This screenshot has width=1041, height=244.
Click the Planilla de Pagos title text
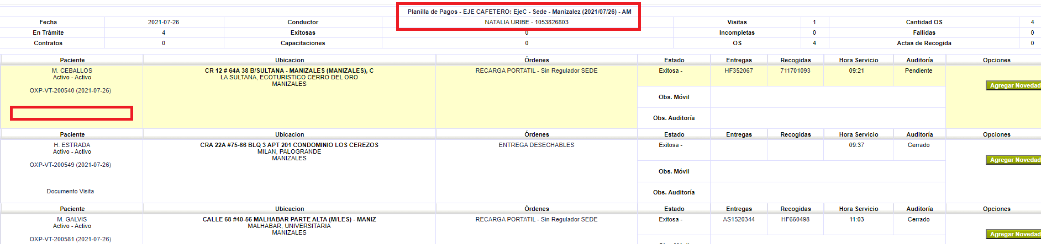519,12
